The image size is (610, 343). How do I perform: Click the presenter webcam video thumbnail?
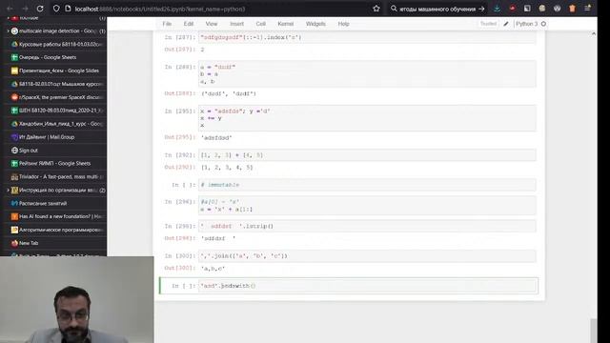(x=76, y=299)
